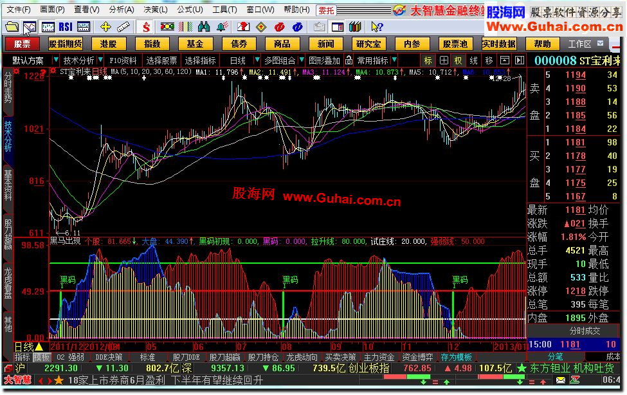Viewport: 627px width, 395px height.
Task: Click the red-green striped bars icon
Action: pyautogui.click(x=186, y=27)
